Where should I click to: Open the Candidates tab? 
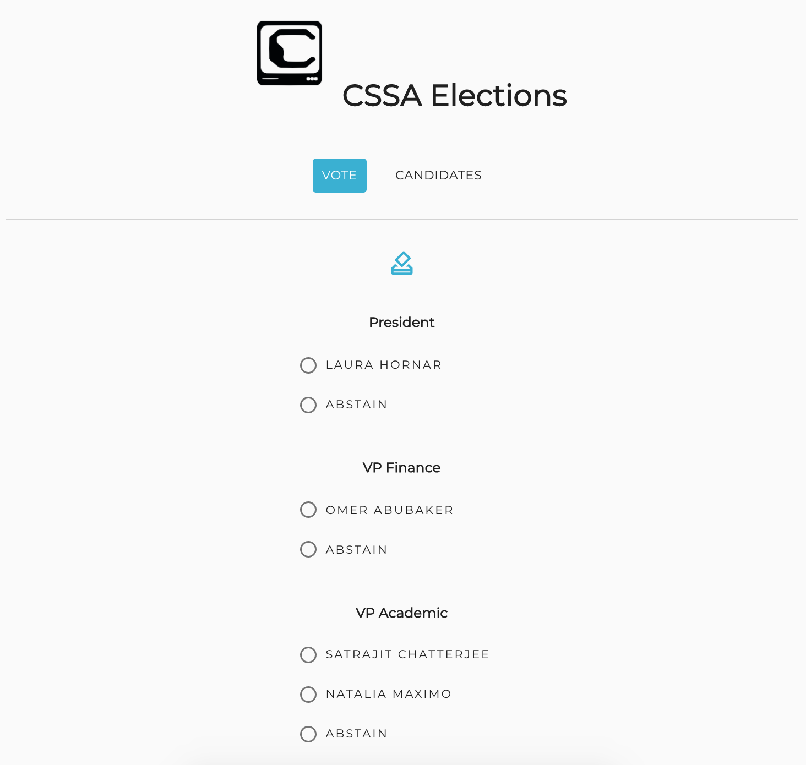(438, 176)
